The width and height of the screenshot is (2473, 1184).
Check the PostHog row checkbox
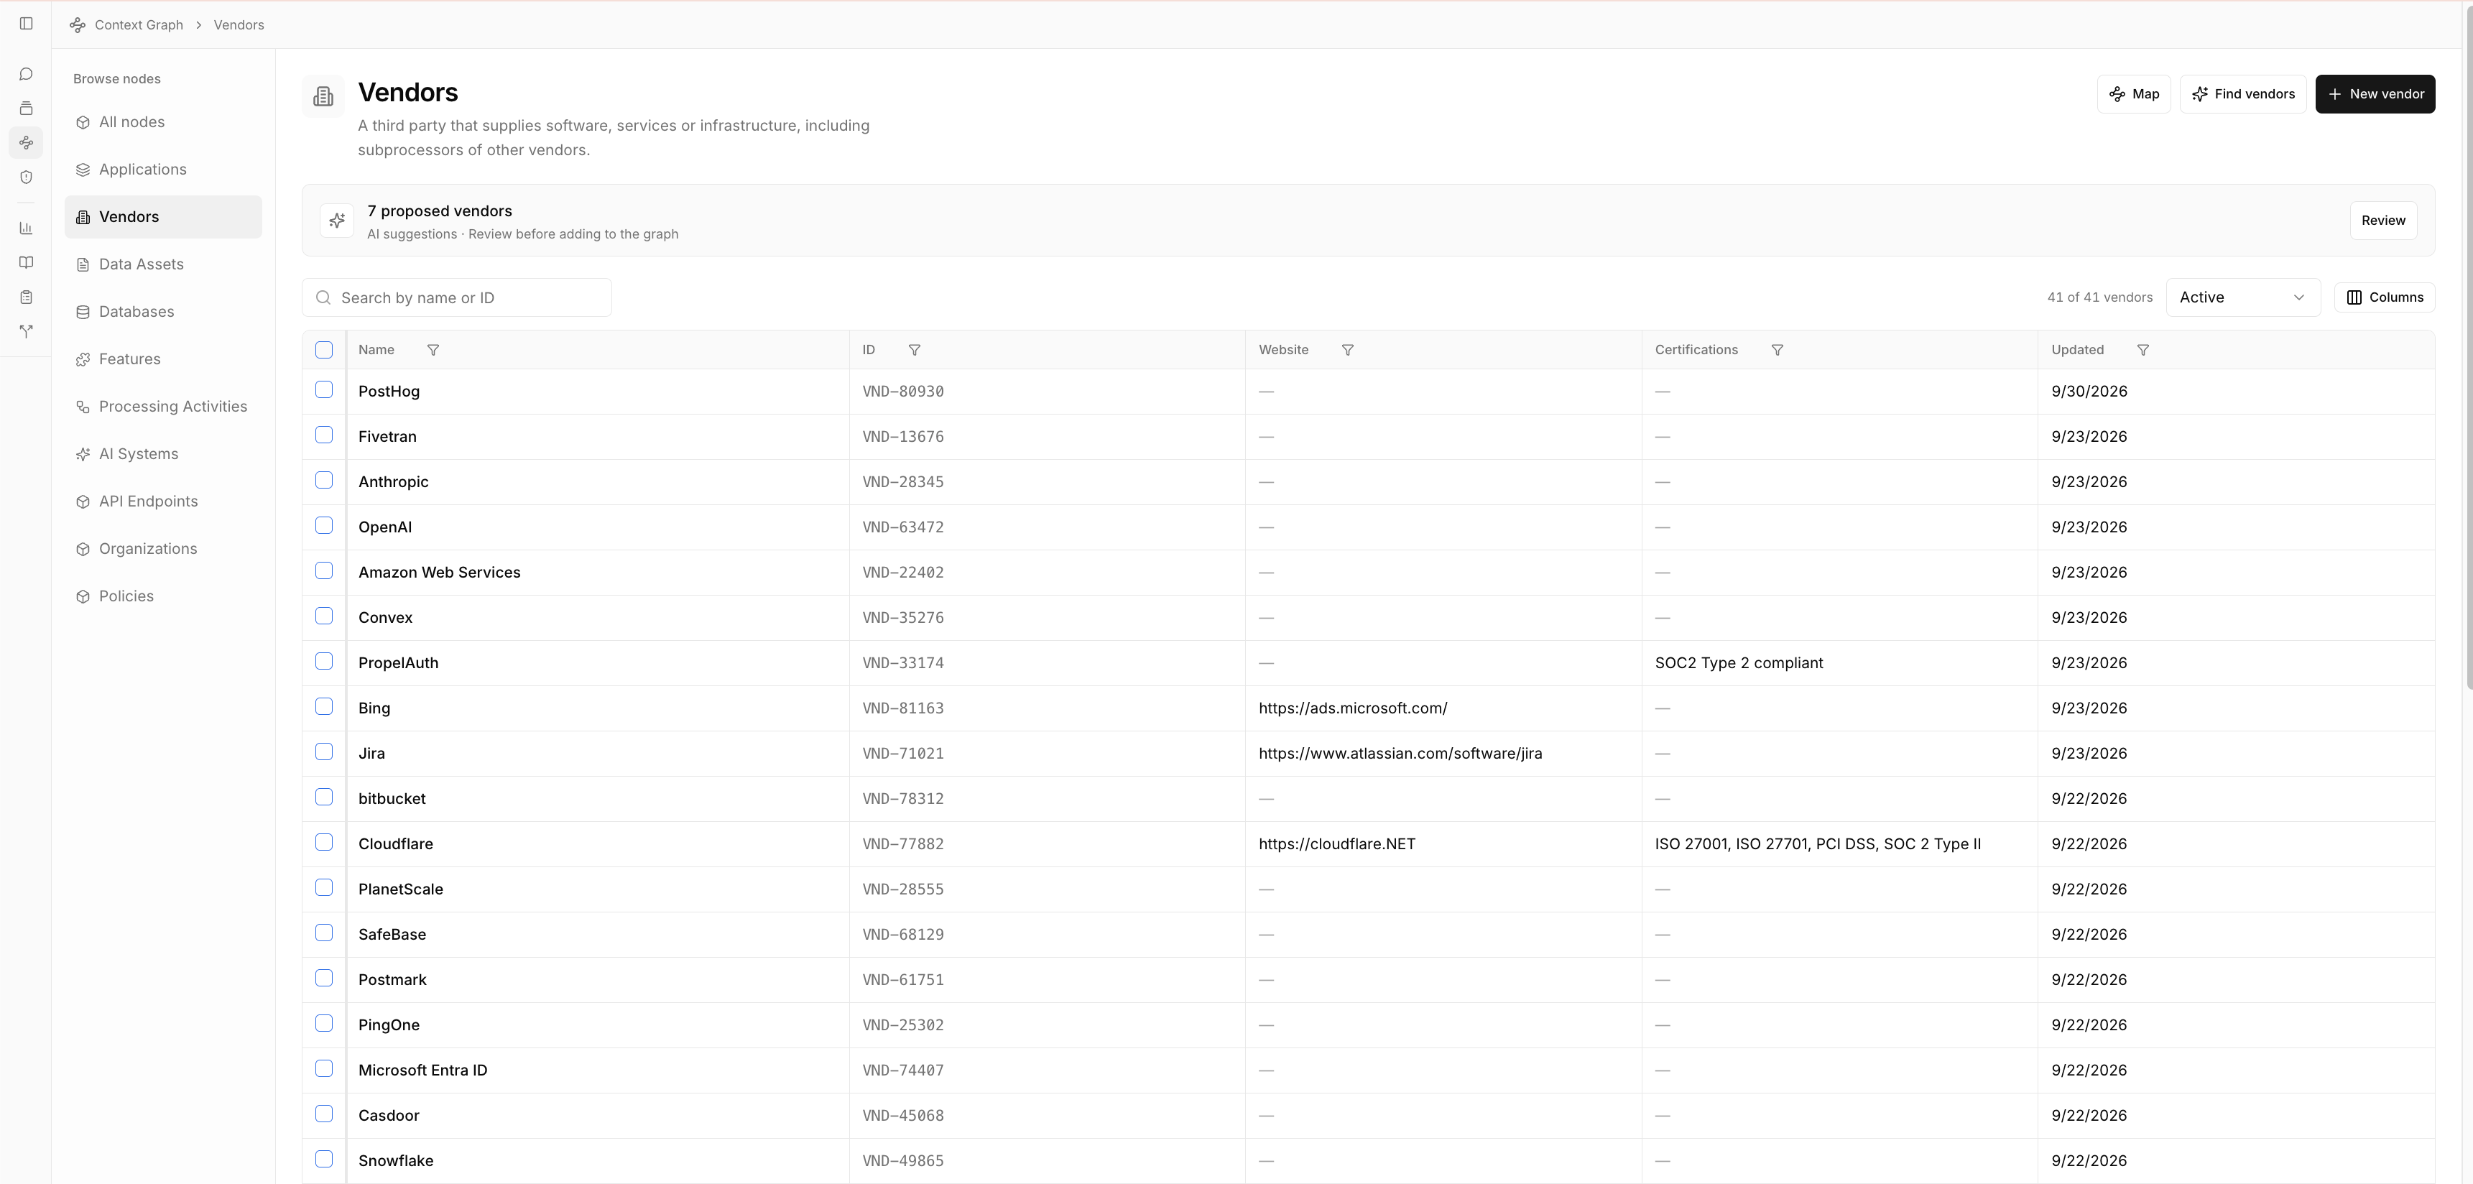[x=323, y=390]
